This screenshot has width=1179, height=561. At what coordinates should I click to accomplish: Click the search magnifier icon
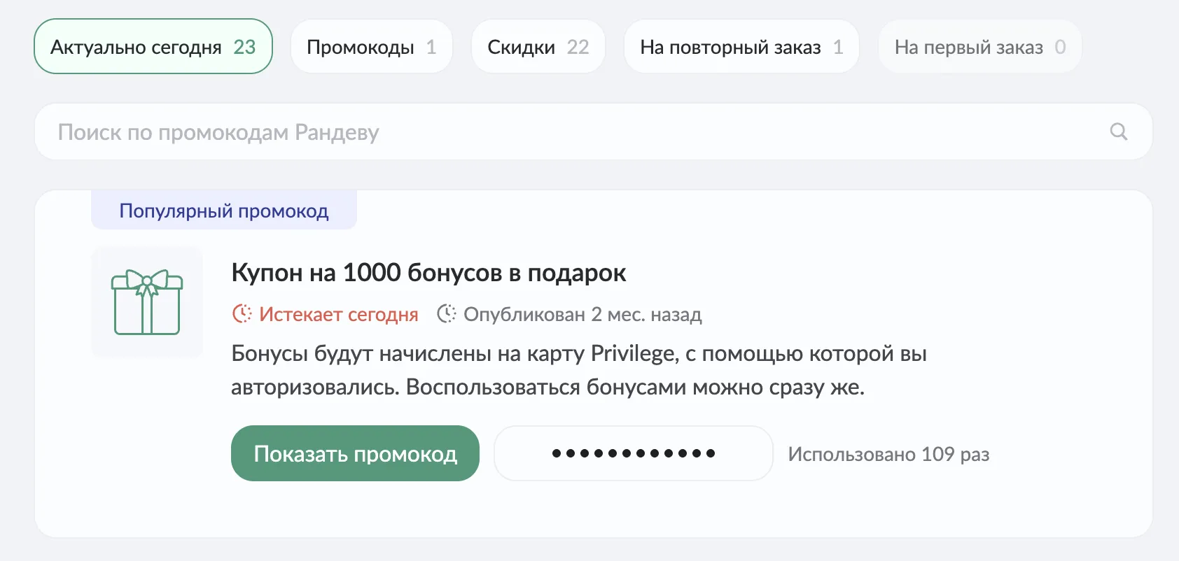tap(1119, 132)
